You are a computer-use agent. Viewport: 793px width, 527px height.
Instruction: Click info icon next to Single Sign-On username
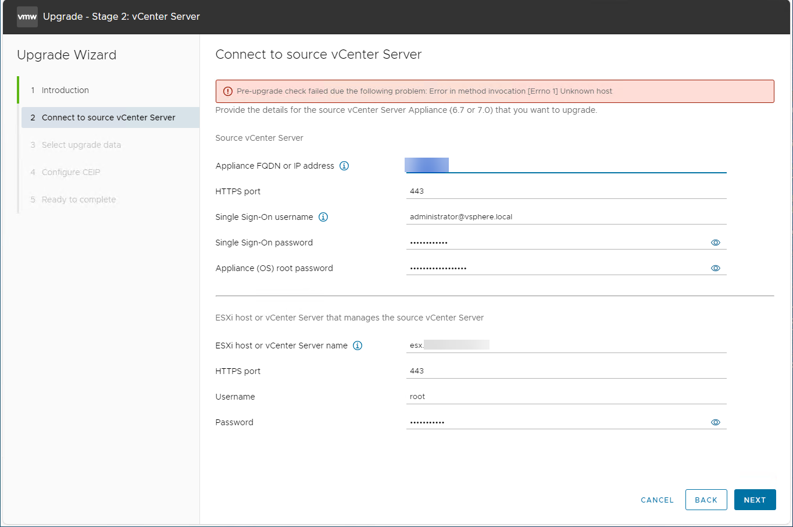(323, 217)
